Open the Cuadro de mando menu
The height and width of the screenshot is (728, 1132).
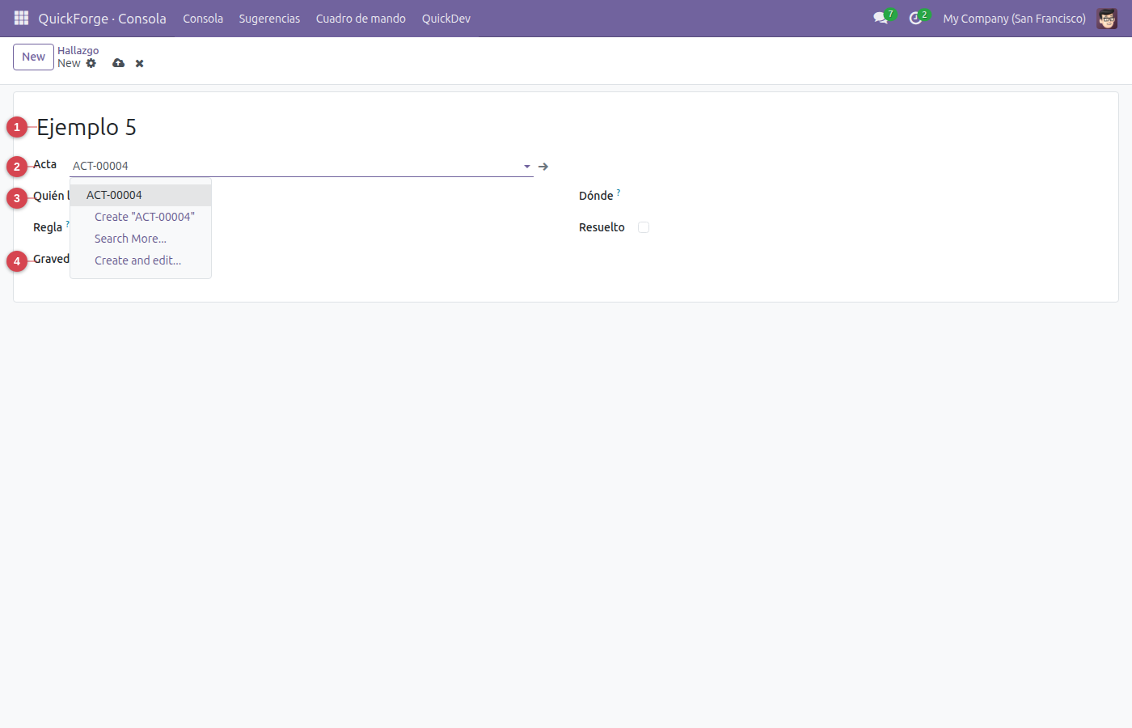(x=361, y=18)
